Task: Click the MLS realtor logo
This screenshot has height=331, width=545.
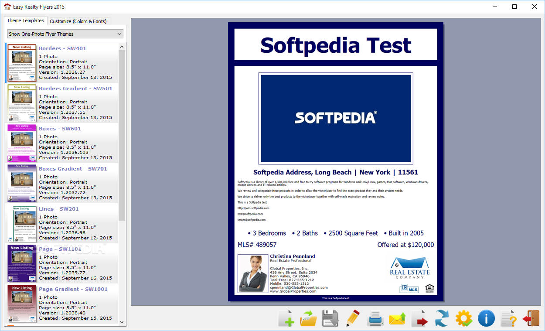Action: 409,289
